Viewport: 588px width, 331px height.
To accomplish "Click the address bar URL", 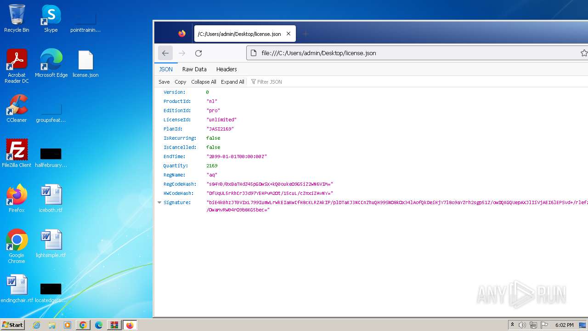I will [319, 53].
